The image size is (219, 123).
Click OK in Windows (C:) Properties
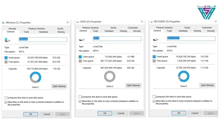click(x=31, y=114)
